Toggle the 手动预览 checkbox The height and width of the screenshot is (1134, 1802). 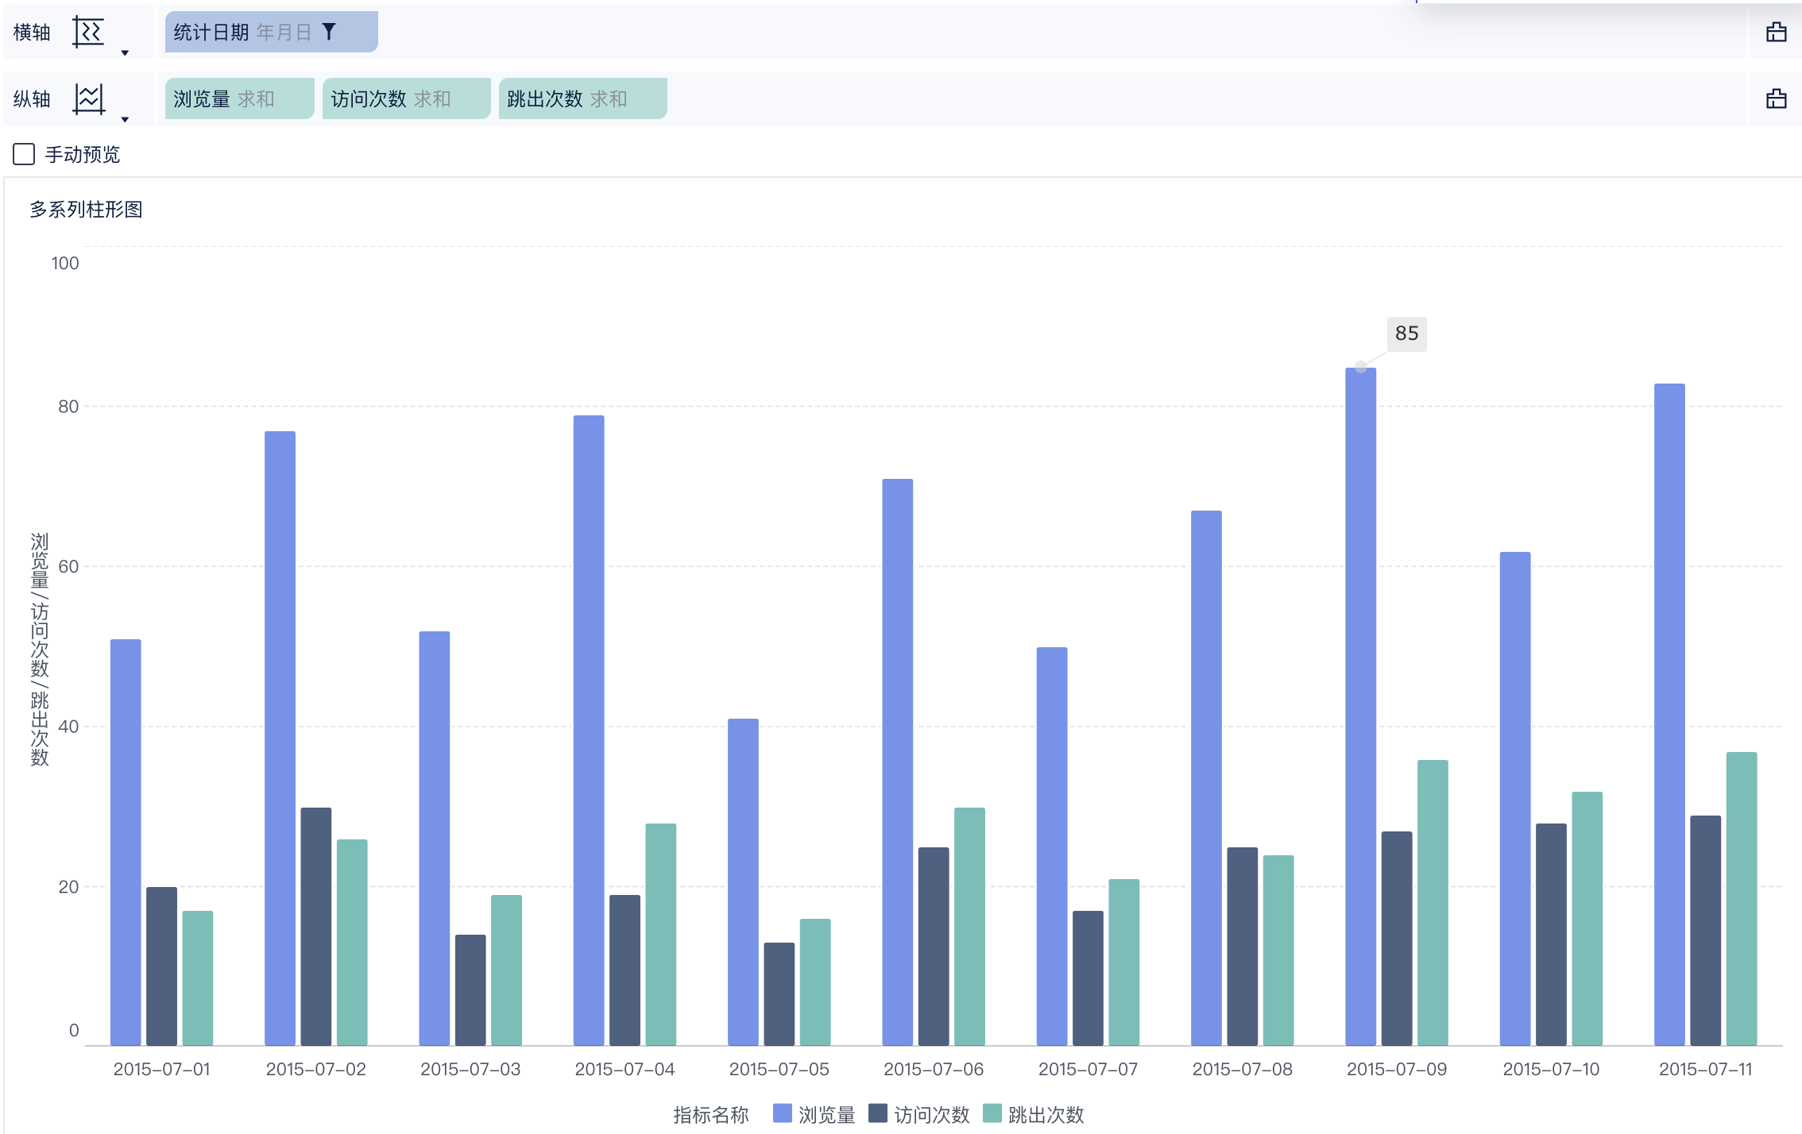pos(24,154)
